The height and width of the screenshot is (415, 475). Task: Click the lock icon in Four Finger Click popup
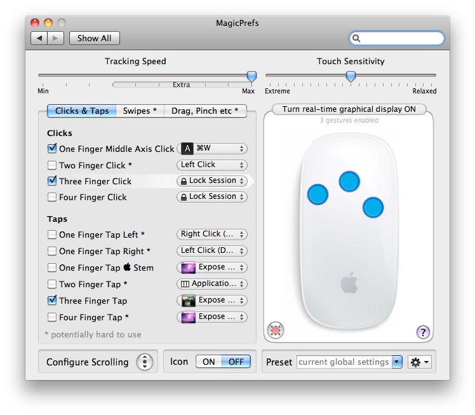[x=184, y=198]
